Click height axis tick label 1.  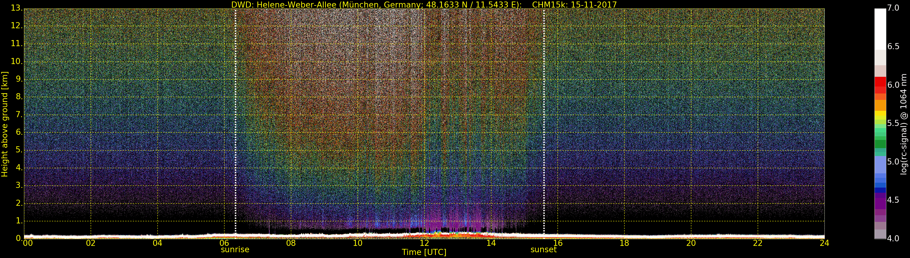click(19, 221)
